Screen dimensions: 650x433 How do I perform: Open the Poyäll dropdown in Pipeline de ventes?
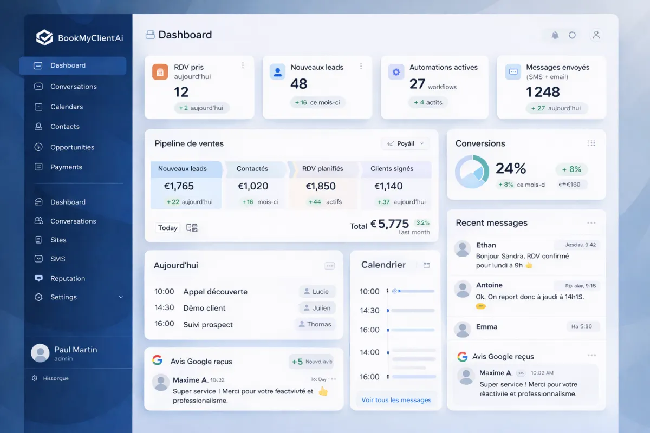(405, 143)
